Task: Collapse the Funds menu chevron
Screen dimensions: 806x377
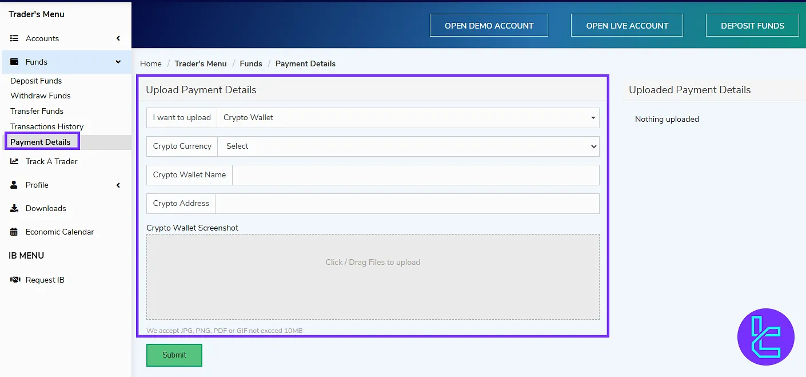Action: [118, 62]
